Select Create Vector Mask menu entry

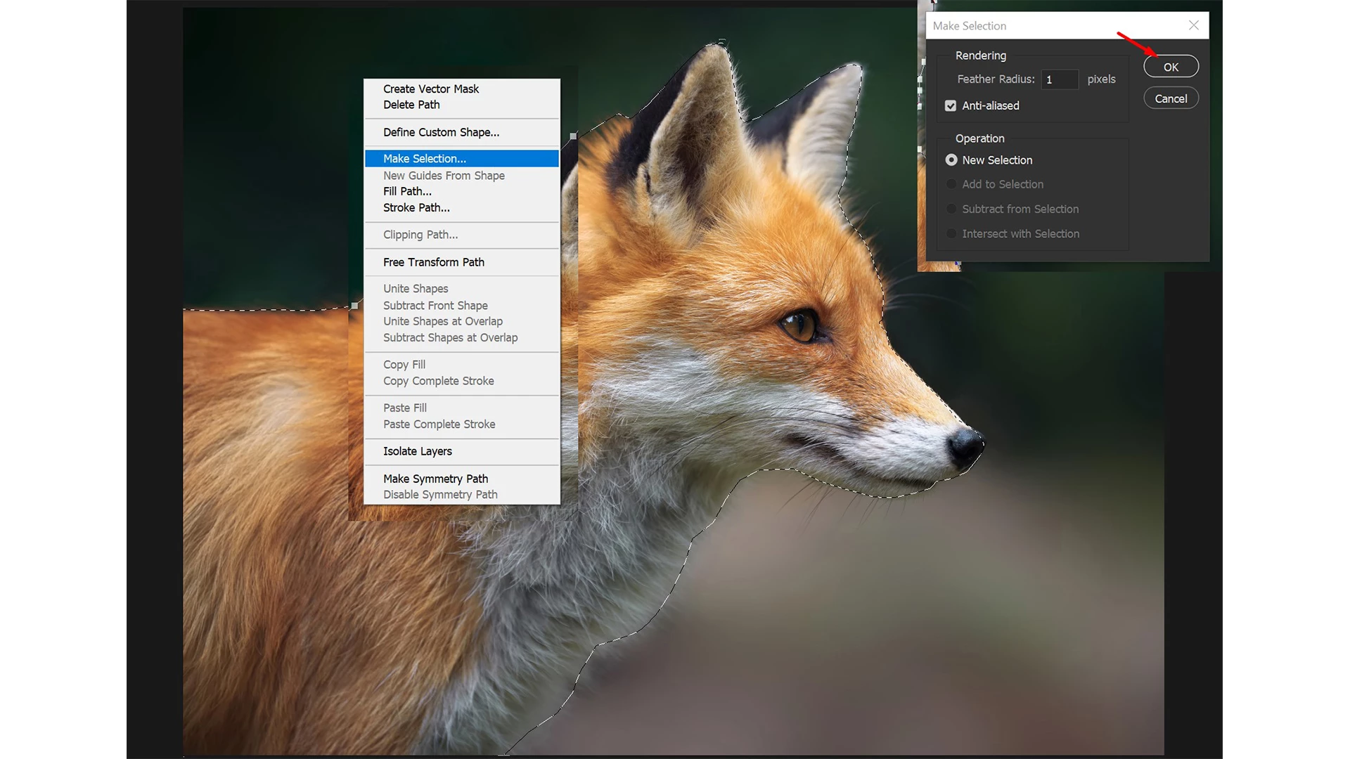click(431, 89)
